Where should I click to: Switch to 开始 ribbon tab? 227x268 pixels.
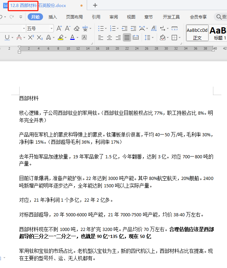coord(35,17)
